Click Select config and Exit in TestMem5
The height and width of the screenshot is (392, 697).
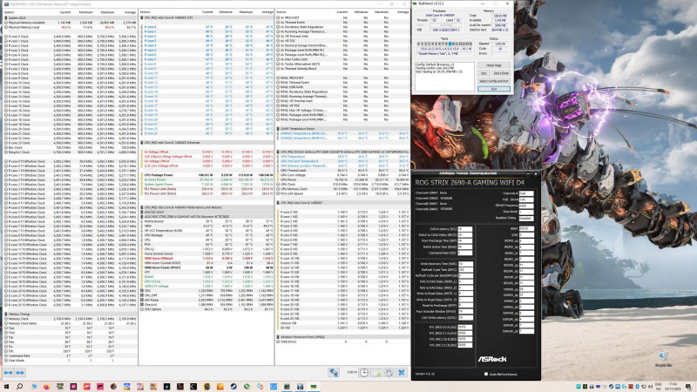493,81
